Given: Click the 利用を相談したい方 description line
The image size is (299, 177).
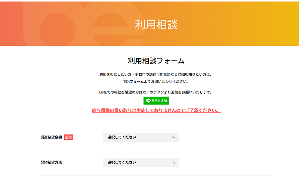Looking at the screenshot, I should (156, 74).
